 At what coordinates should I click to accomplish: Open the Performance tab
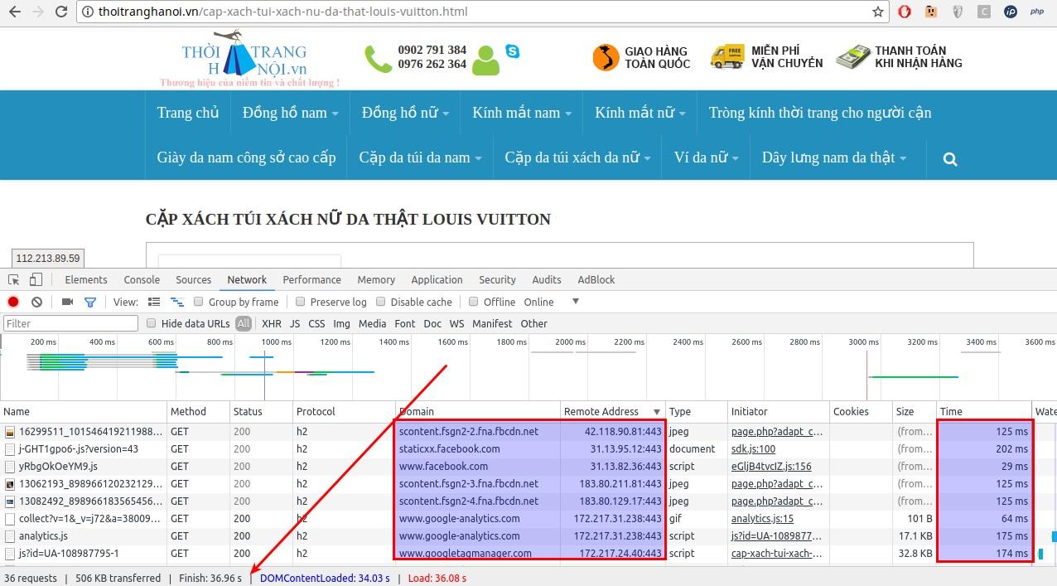tap(311, 280)
